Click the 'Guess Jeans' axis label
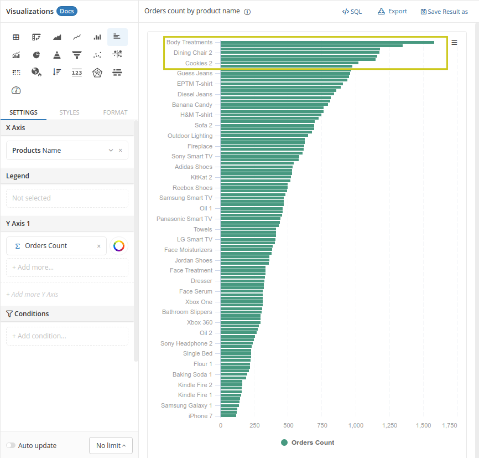The height and width of the screenshot is (458, 479). [x=195, y=74]
